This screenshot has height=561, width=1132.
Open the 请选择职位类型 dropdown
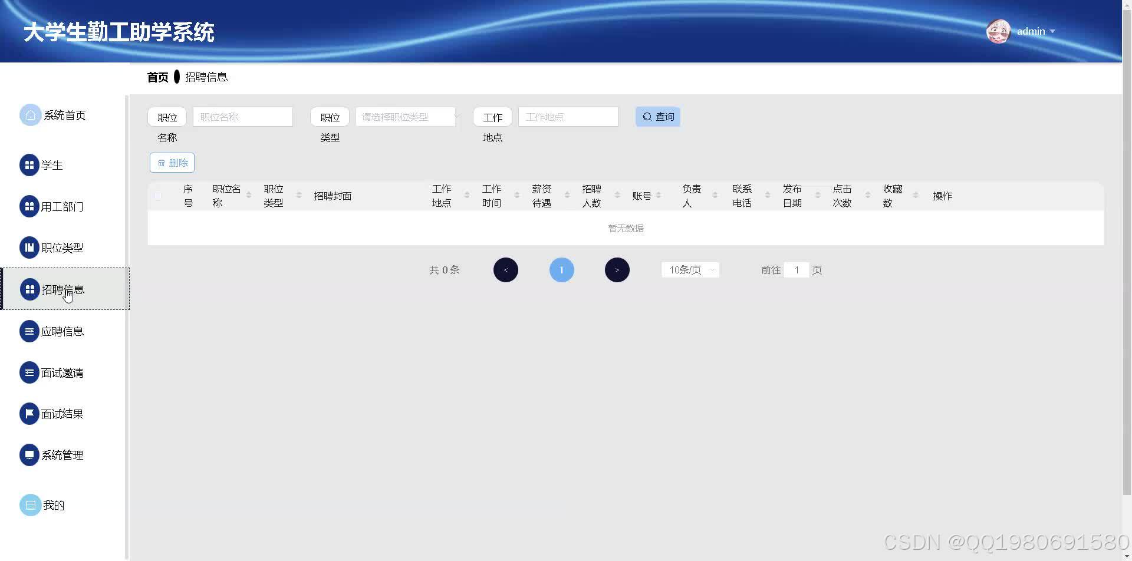[405, 116]
